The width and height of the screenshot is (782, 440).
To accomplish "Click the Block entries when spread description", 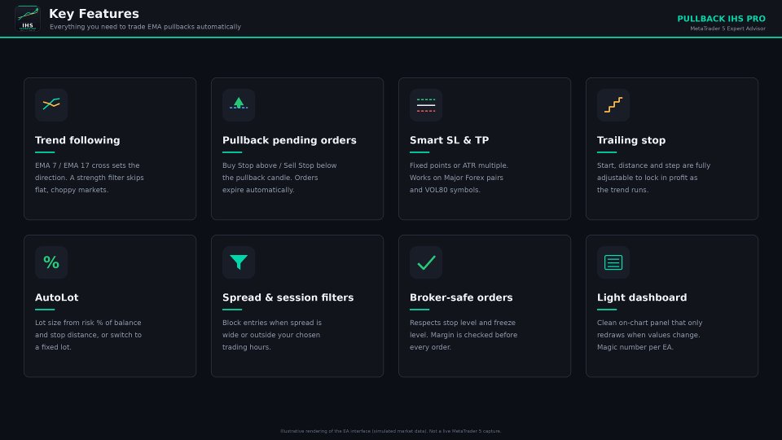I will pos(272,335).
